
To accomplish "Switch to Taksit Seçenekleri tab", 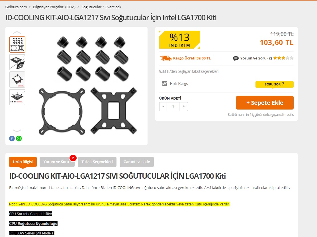I will 97,162.
